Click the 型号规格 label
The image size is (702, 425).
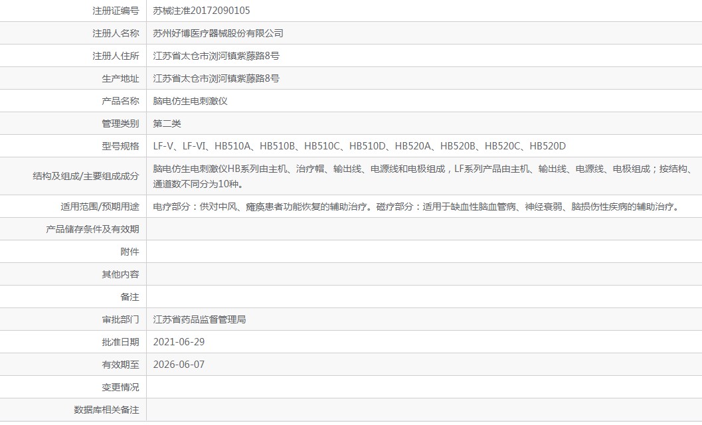[x=120, y=146]
